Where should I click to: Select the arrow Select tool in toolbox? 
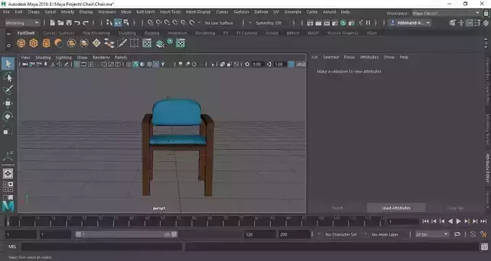[8, 64]
